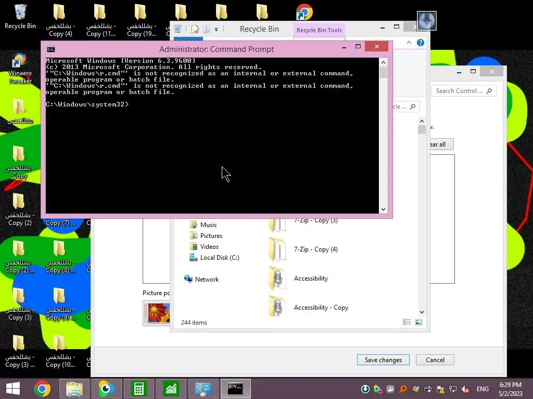The width and height of the screenshot is (533, 399).
Task: Click the Command Prompt scrollbar up arrow
Action: tap(383, 62)
